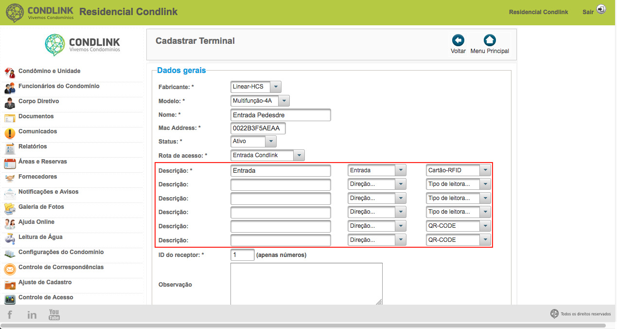Screen dimensions: 617x329
Task: Click the Notificações e Avisos icon
Action: (x=10, y=194)
